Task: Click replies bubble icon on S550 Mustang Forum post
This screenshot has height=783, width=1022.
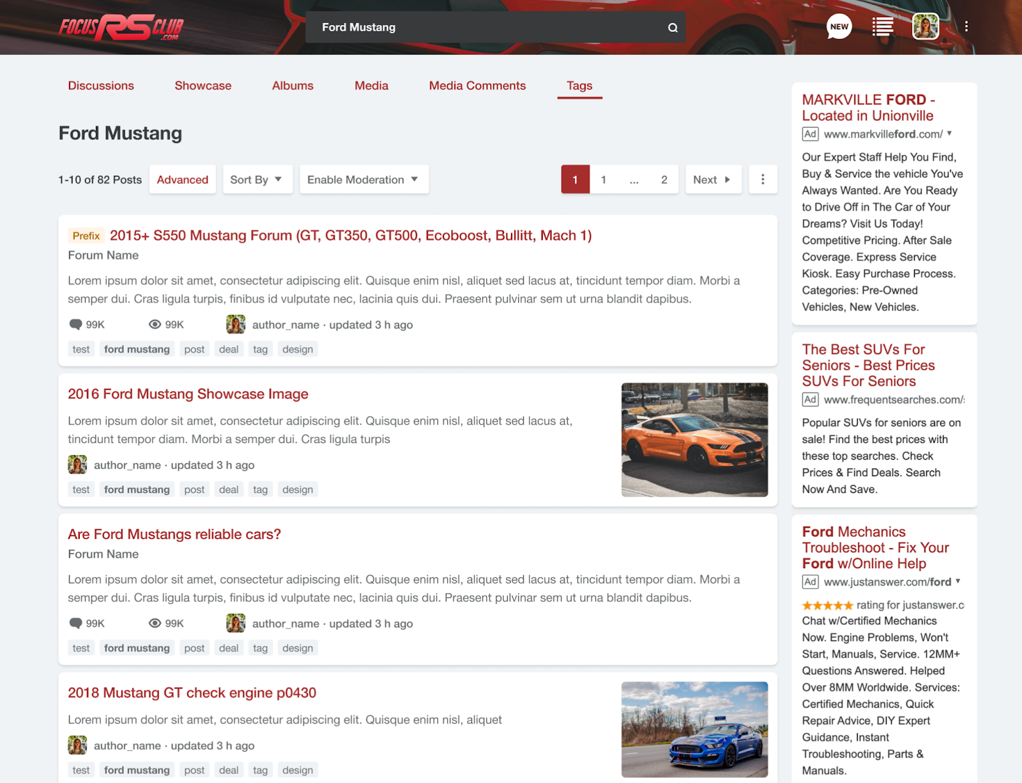Action: click(75, 324)
